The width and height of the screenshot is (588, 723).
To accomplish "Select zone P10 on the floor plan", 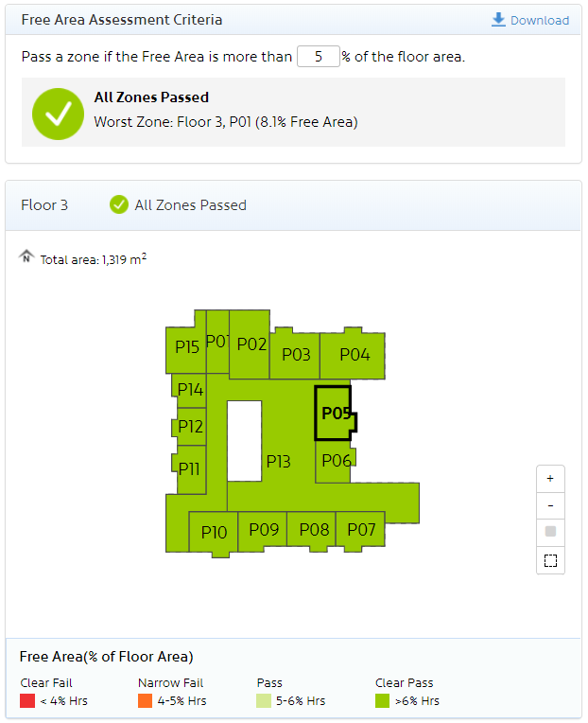I will [214, 533].
